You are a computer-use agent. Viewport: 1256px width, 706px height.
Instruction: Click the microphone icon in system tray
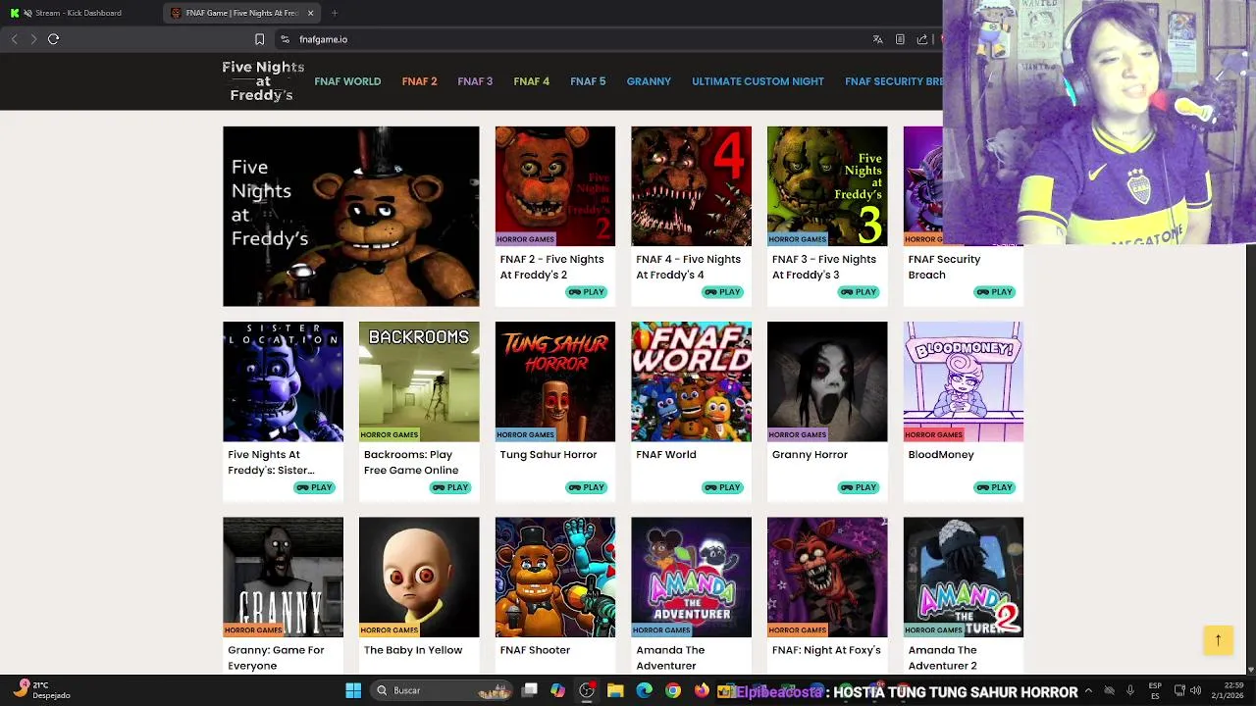coord(1130,690)
